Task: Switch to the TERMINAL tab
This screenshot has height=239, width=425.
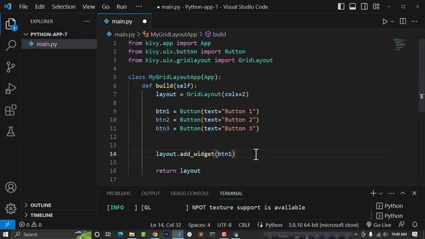Action: [231, 193]
